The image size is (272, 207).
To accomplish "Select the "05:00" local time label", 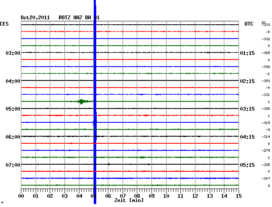I will point(13,109).
